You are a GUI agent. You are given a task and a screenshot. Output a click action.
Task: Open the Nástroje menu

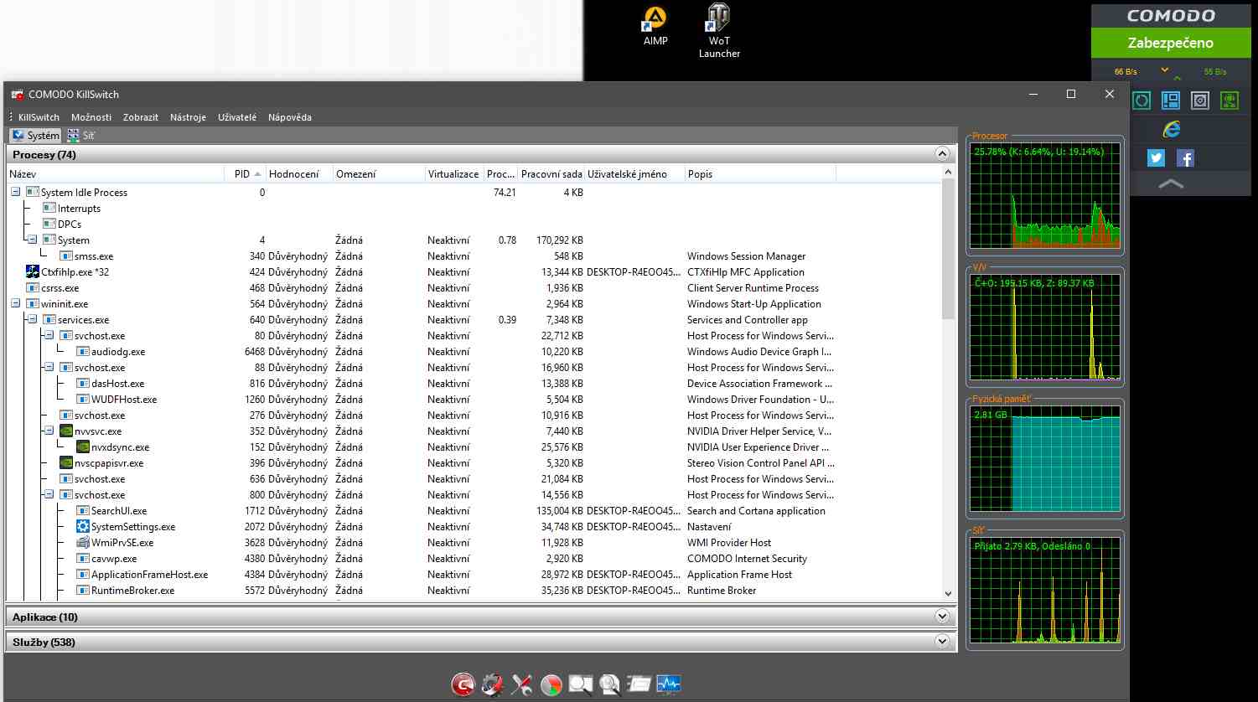[x=188, y=117]
